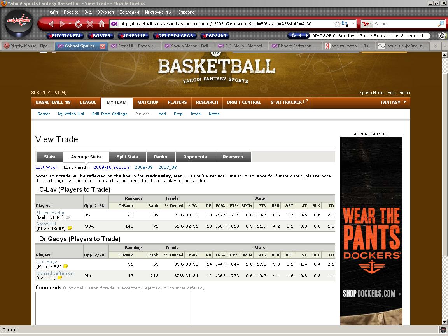Open O.J. Mayo's yellow note icon
The image size is (448, 336).
coord(65,266)
